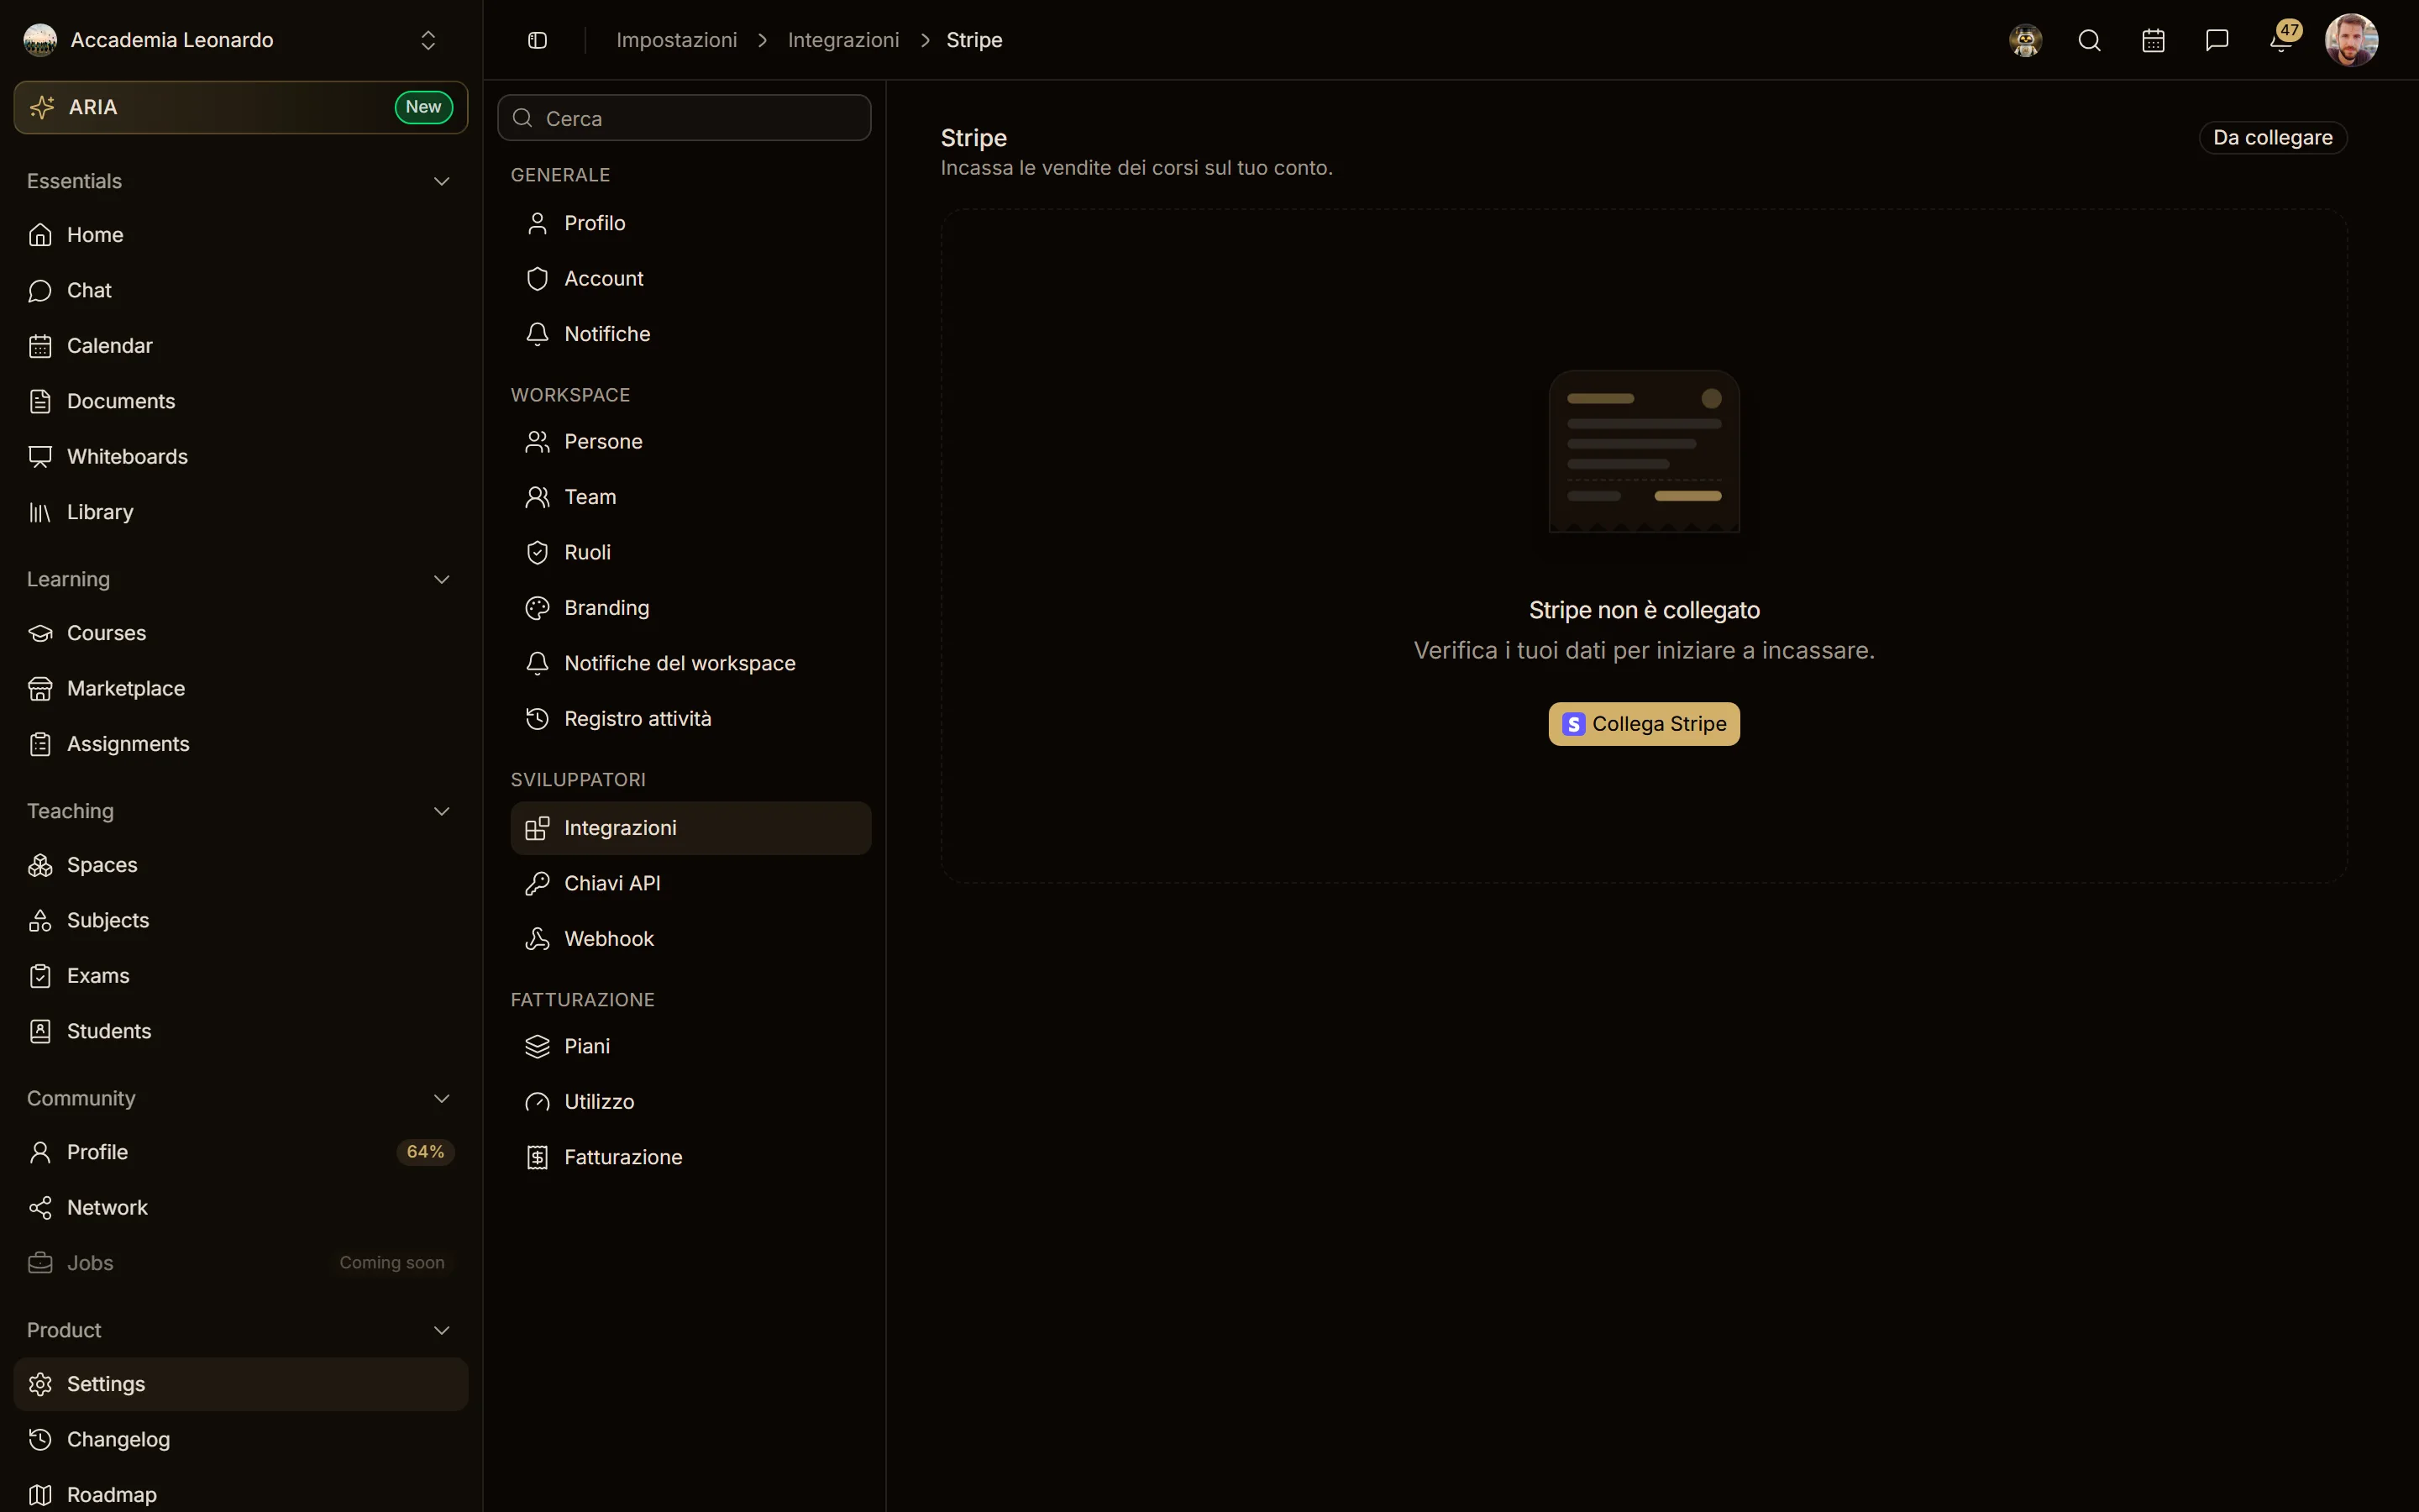Open Ruoli settings item
This screenshot has height=1512, width=2419.
[690, 552]
